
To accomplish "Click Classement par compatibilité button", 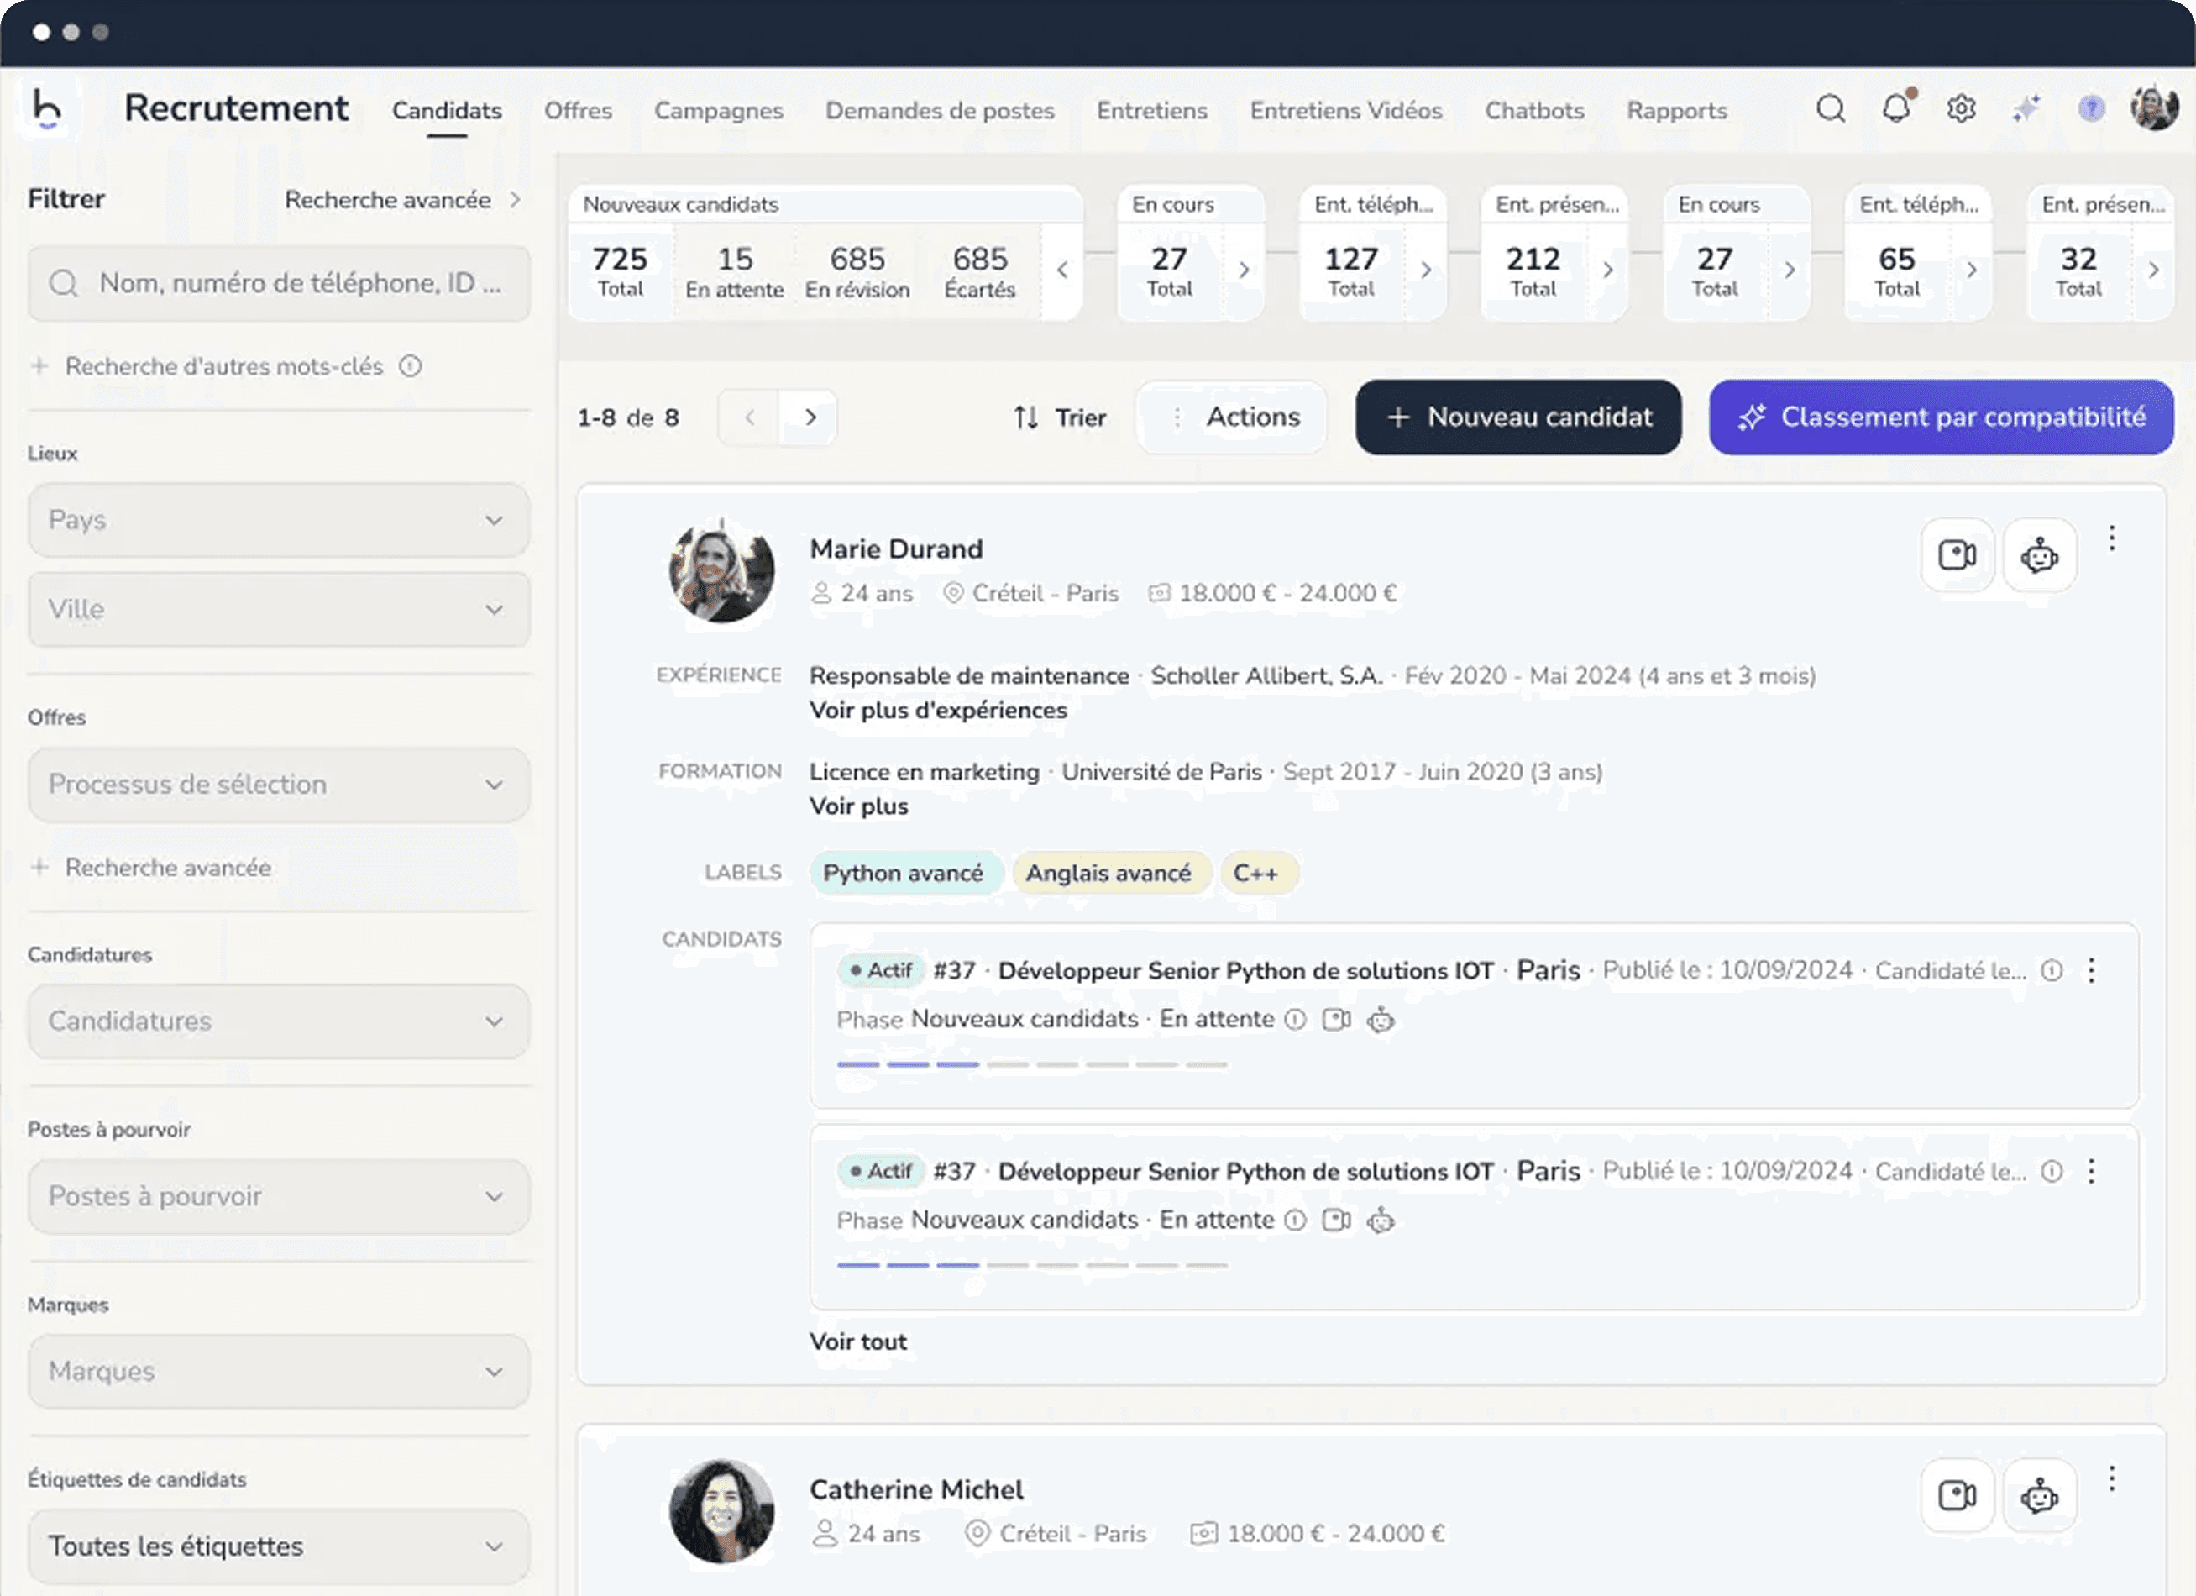I will [1941, 417].
